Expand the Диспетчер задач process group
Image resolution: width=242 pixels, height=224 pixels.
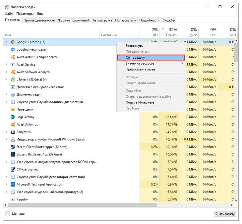(x=6, y=94)
